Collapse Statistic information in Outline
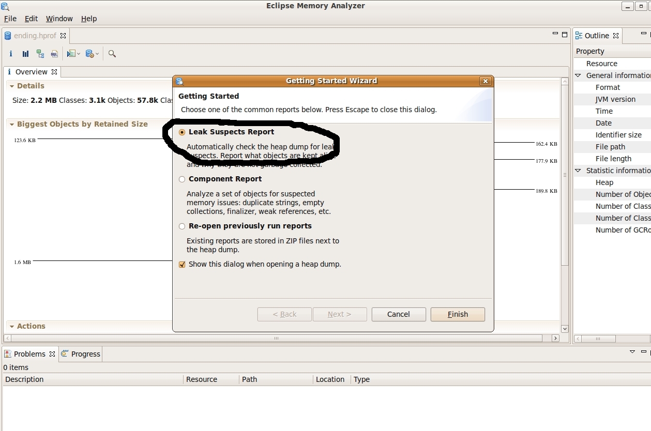This screenshot has width=651, height=431. 579,171
